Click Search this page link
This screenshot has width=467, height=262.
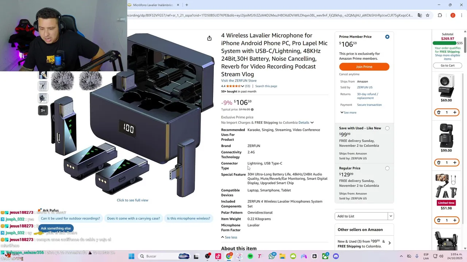[x=266, y=86]
